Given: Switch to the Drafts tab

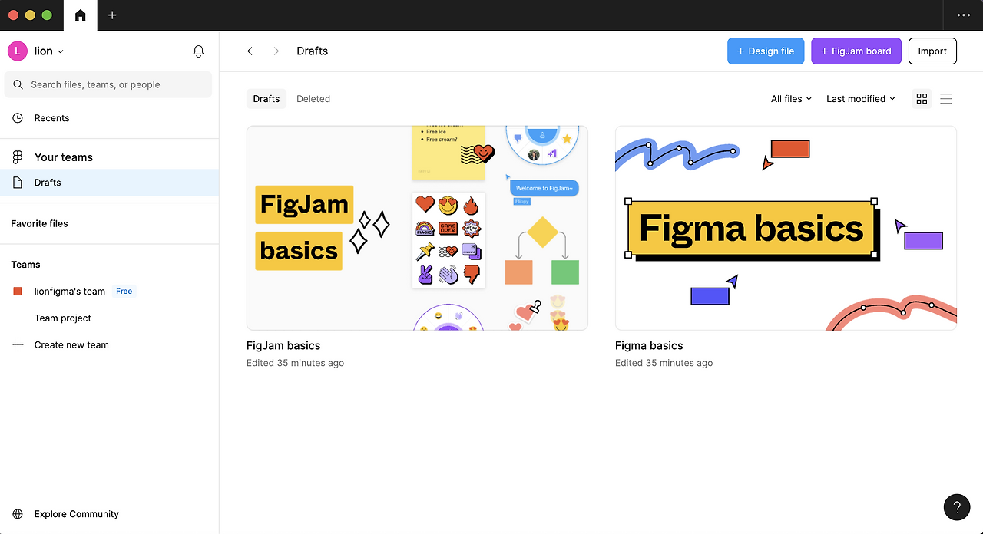Looking at the screenshot, I should pos(266,99).
